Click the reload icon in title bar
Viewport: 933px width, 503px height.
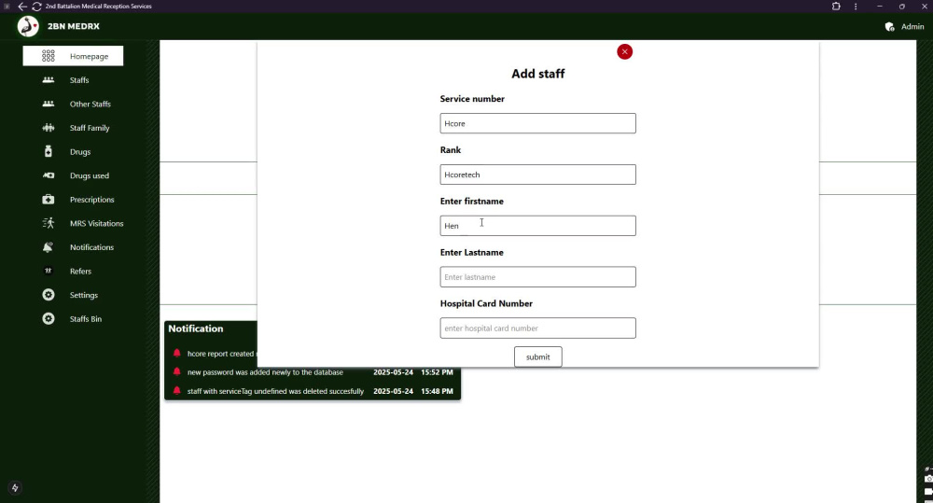tap(37, 6)
